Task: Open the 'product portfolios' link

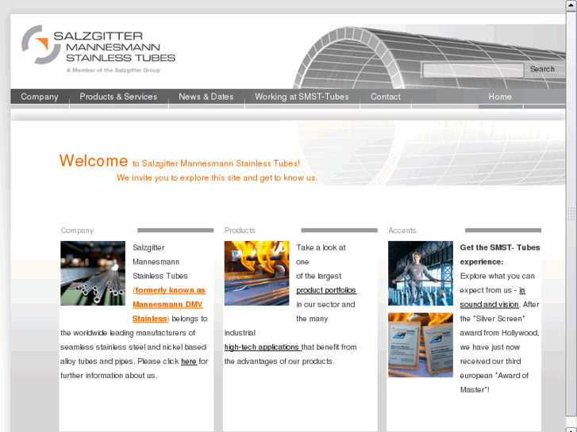Action: point(326,290)
